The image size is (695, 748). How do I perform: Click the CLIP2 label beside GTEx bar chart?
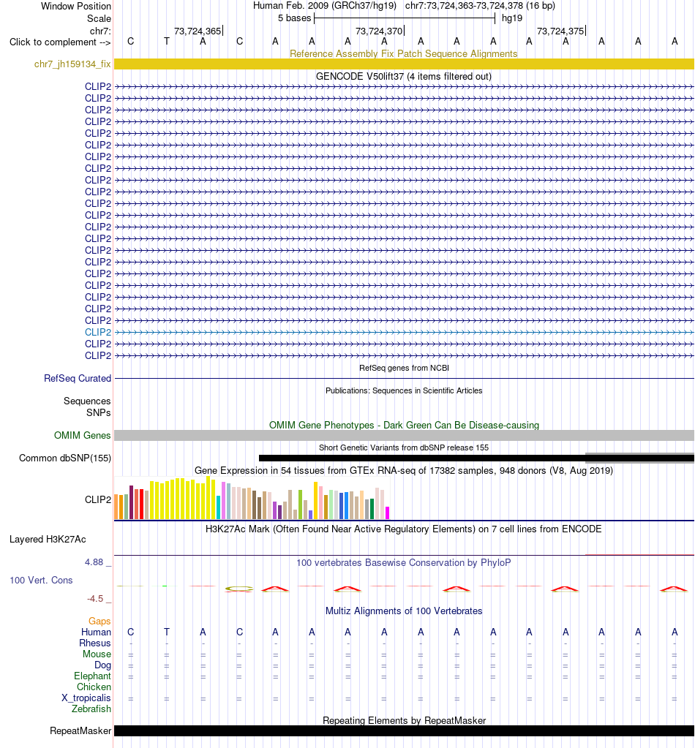click(x=98, y=499)
